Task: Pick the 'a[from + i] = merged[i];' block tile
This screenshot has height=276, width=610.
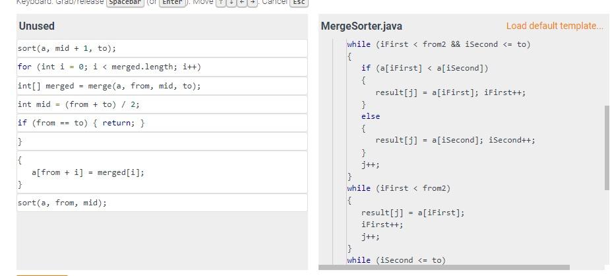Action: click(162, 172)
